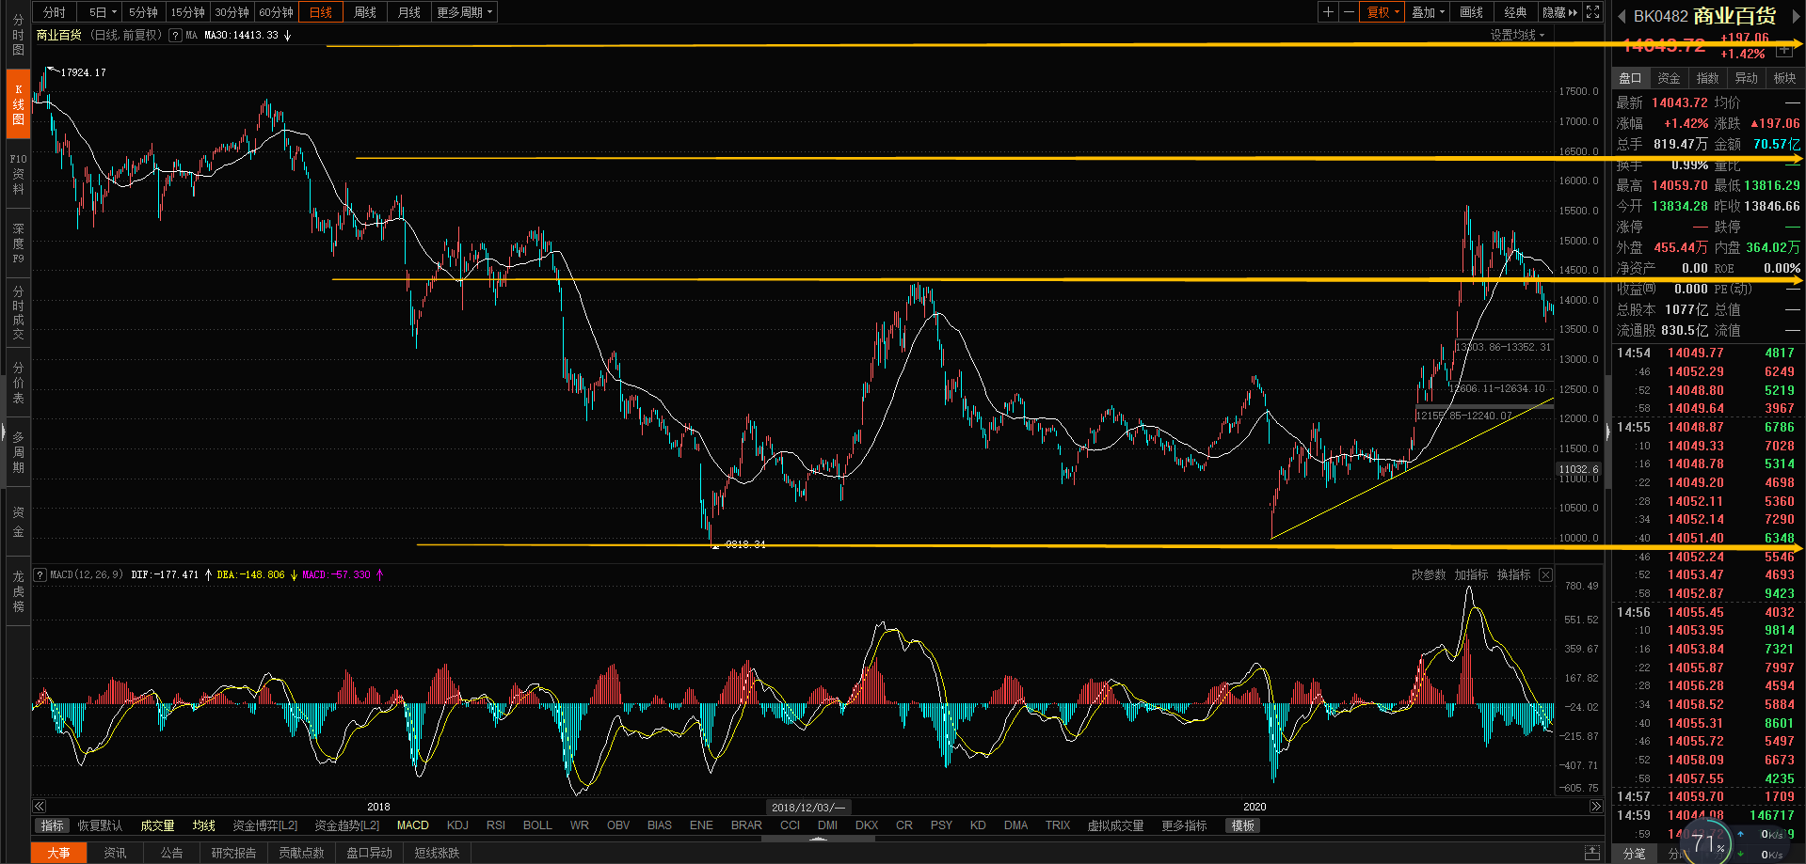
Task: Select 60分钟 period tab
Action: click(x=277, y=12)
